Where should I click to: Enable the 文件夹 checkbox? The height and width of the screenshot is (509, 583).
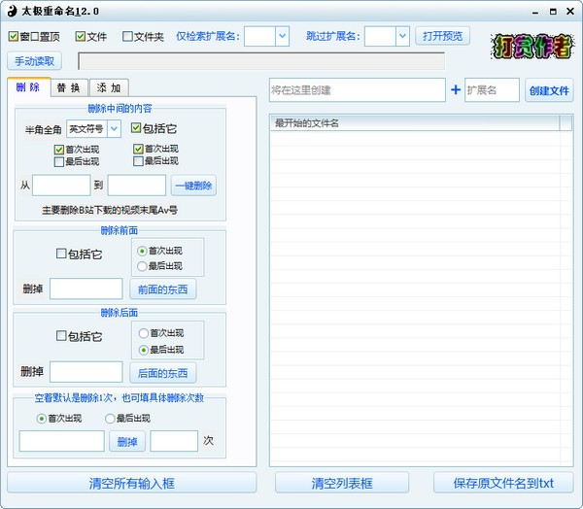(x=128, y=37)
